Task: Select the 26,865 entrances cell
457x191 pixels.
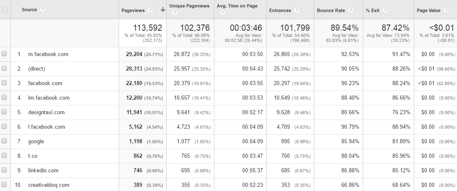Action: [x=282, y=54]
